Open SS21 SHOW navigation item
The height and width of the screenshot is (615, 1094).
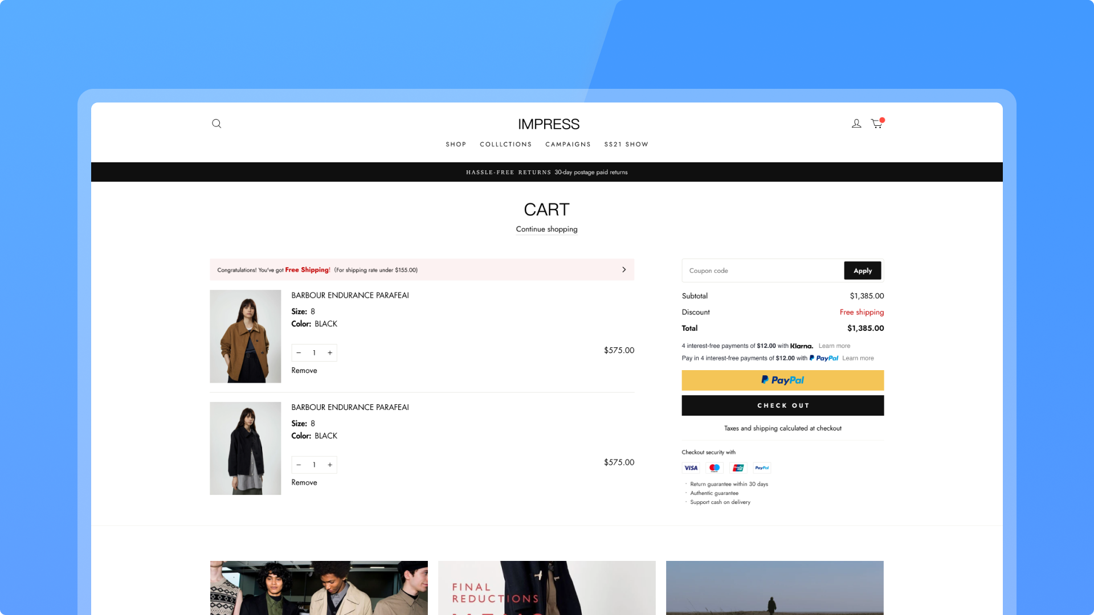pyautogui.click(x=626, y=145)
